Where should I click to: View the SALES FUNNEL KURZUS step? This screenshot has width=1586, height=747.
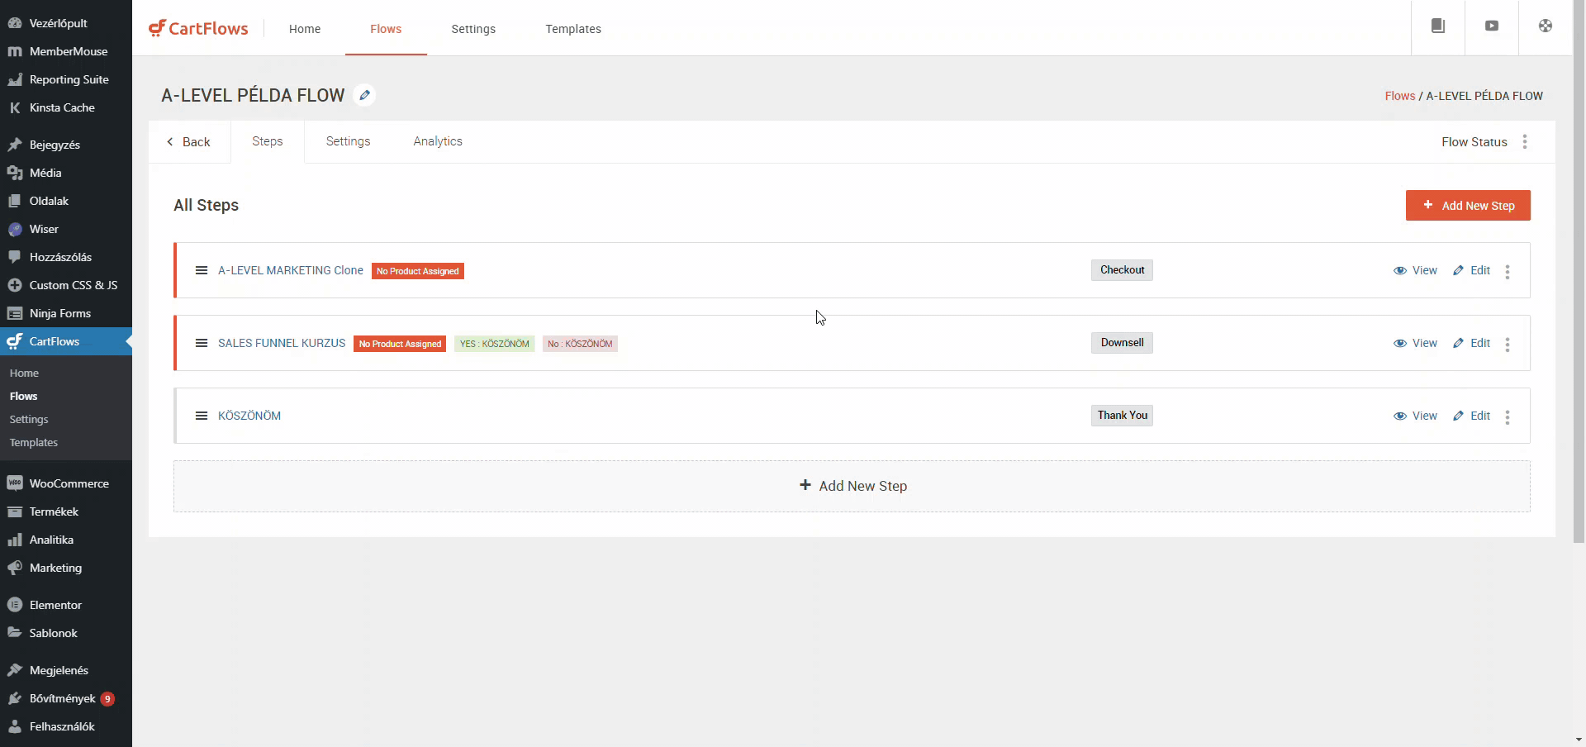pos(1415,343)
